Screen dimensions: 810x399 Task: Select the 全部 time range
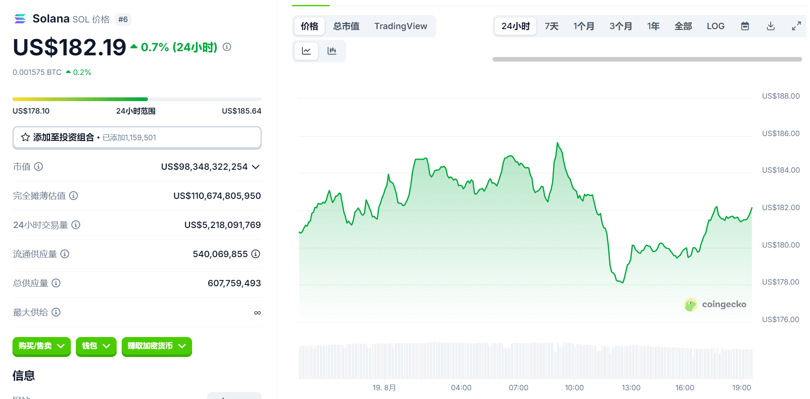click(x=683, y=26)
